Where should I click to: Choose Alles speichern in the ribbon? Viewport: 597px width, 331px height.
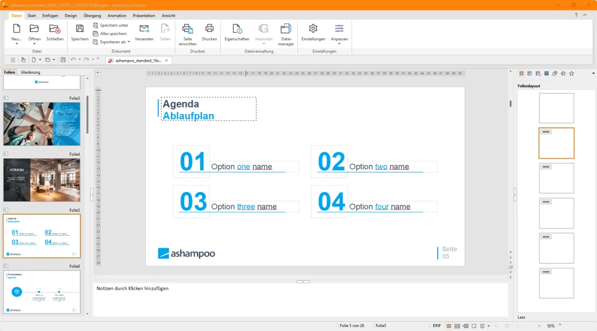[110, 33]
